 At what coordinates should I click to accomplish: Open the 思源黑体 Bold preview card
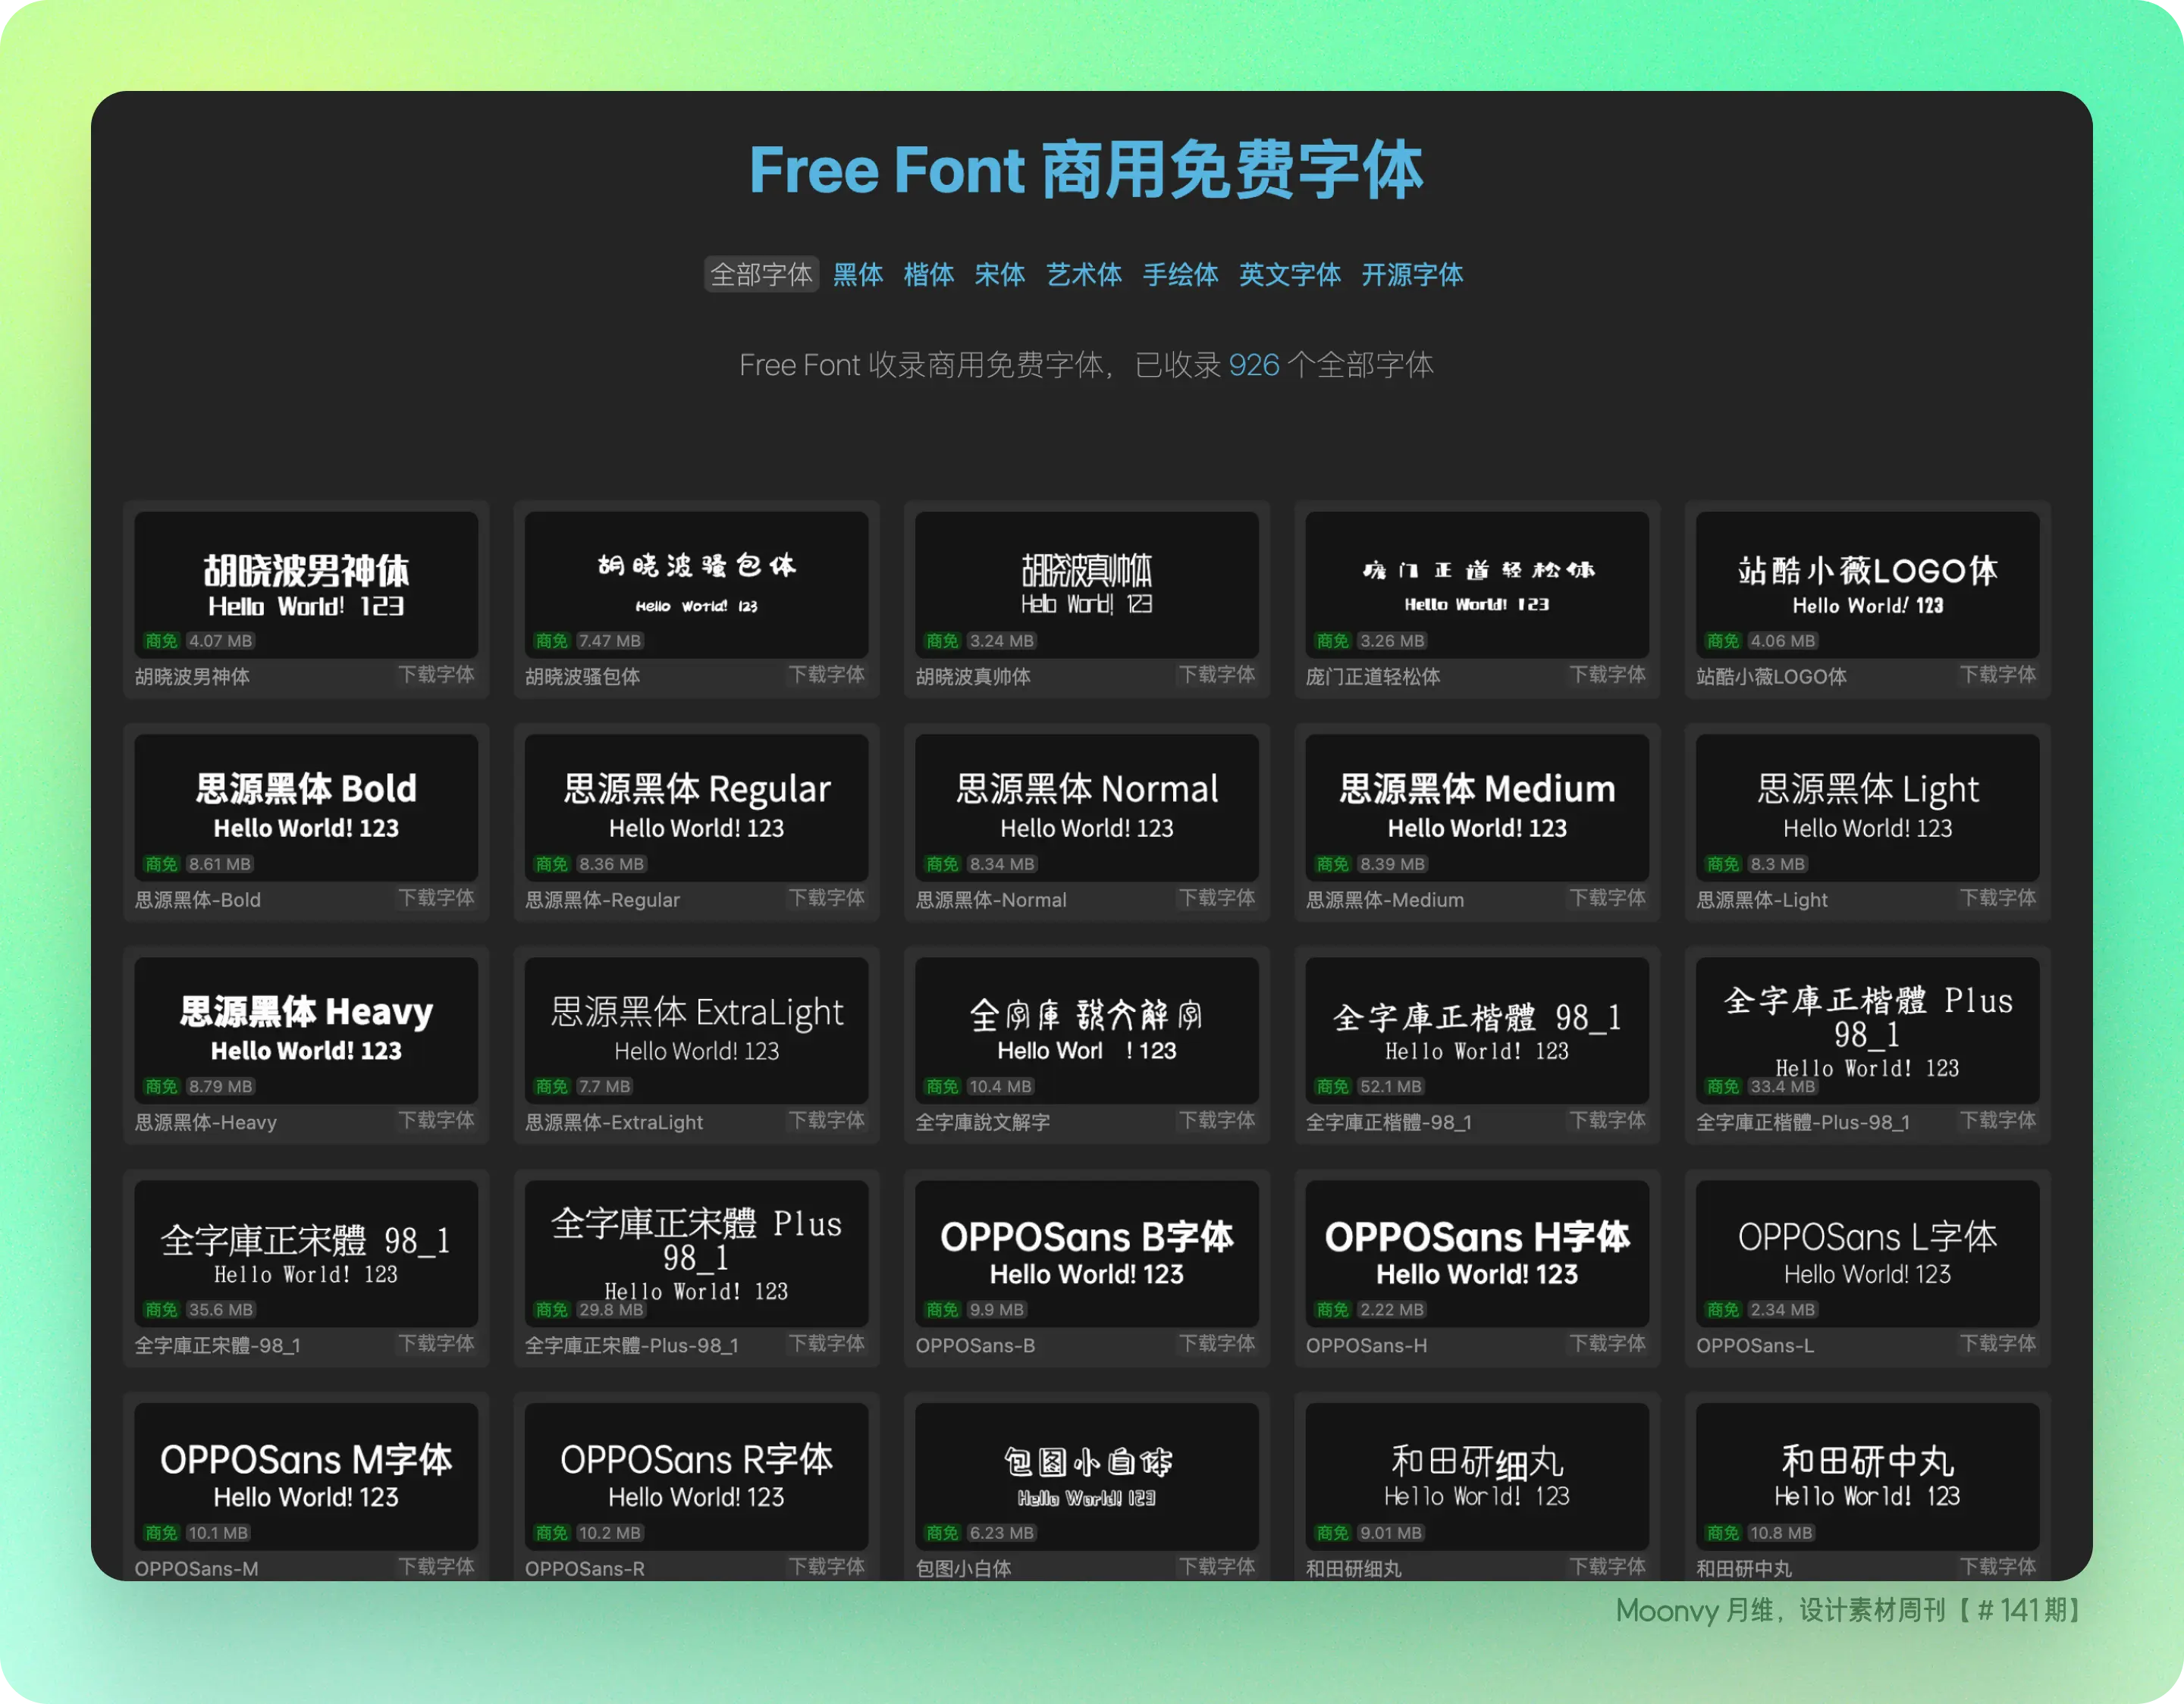pyautogui.click(x=306, y=807)
